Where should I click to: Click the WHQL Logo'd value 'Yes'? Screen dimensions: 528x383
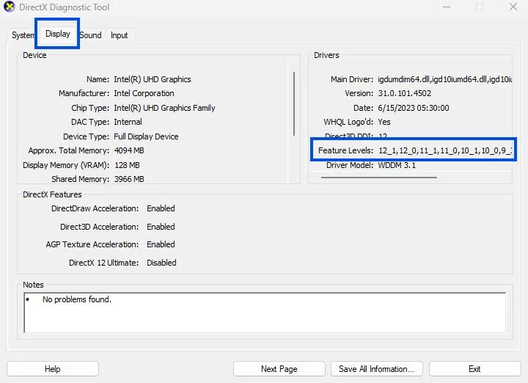(x=384, y=122)
